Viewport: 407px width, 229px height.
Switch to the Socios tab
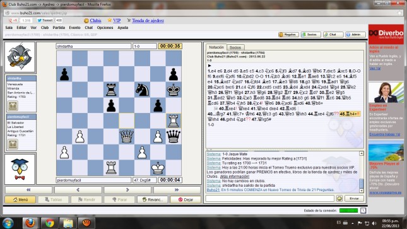point(235,47)
